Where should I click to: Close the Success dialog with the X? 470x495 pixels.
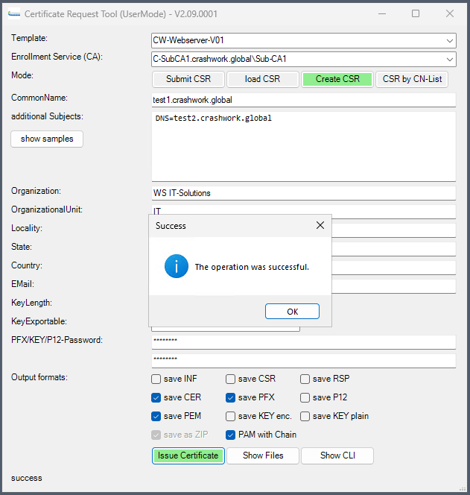(320, 225)
